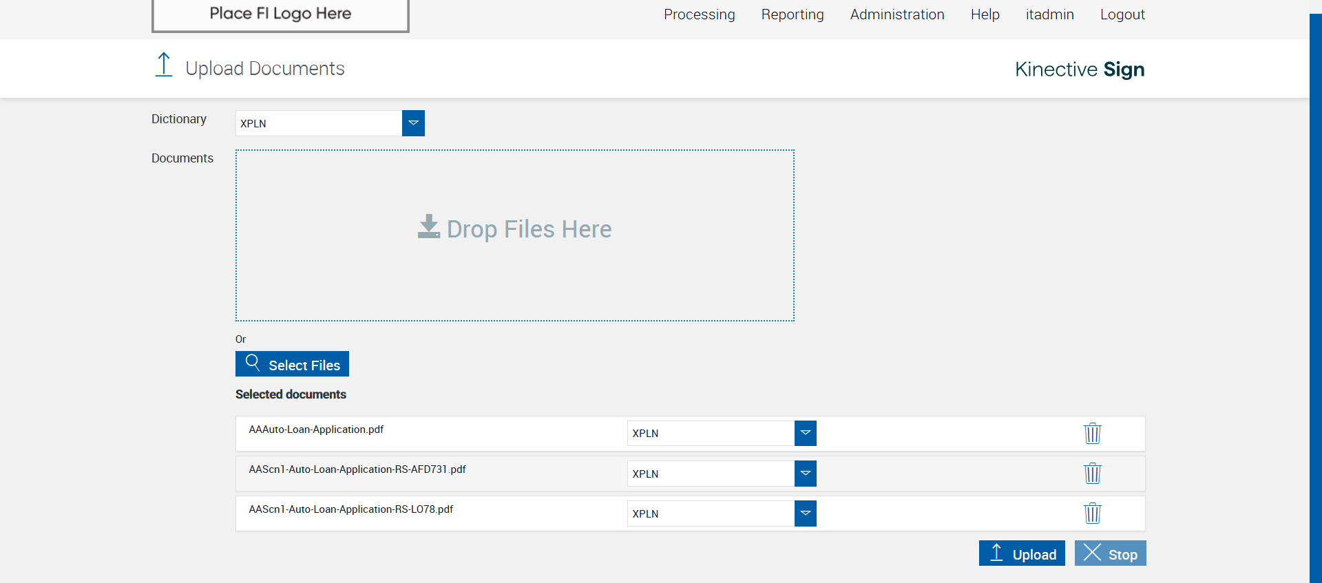1322x583 pixels.
Task: Trash the AAScn1-Auto-Loan-Application-RS-LO78.pdf row
Action: (x=1092, y=513)
